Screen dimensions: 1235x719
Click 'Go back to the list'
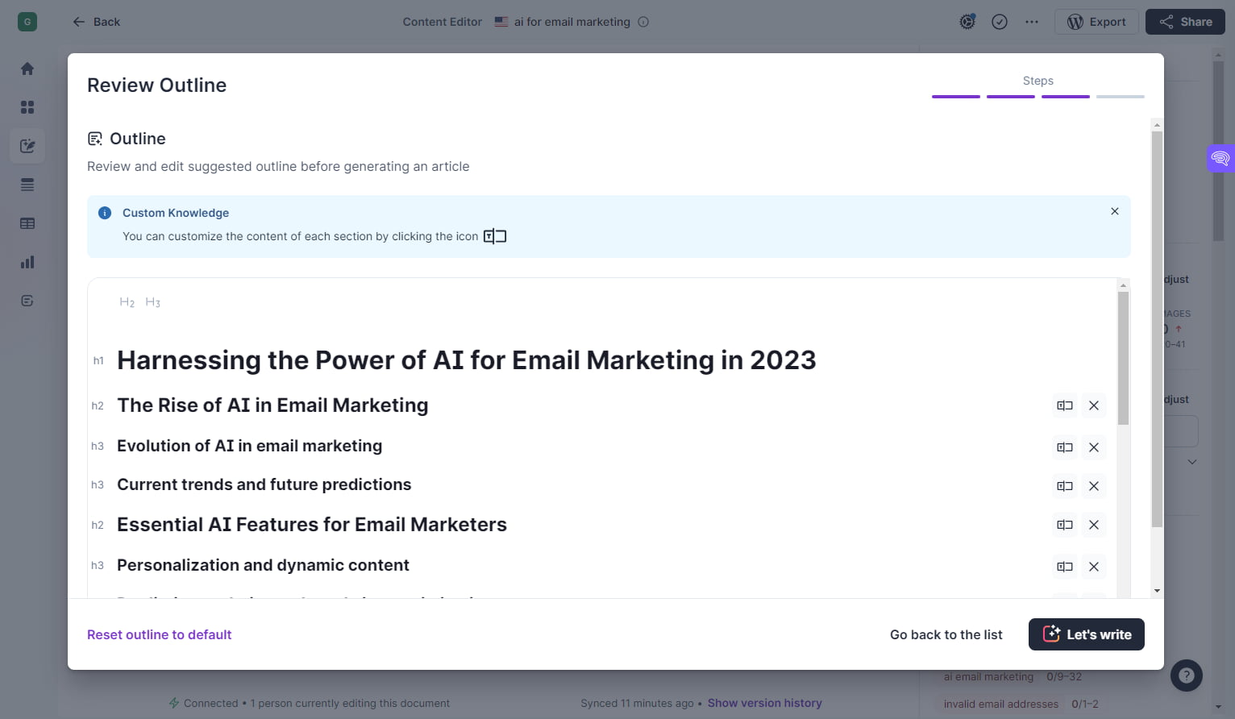(x=946, y=634)
